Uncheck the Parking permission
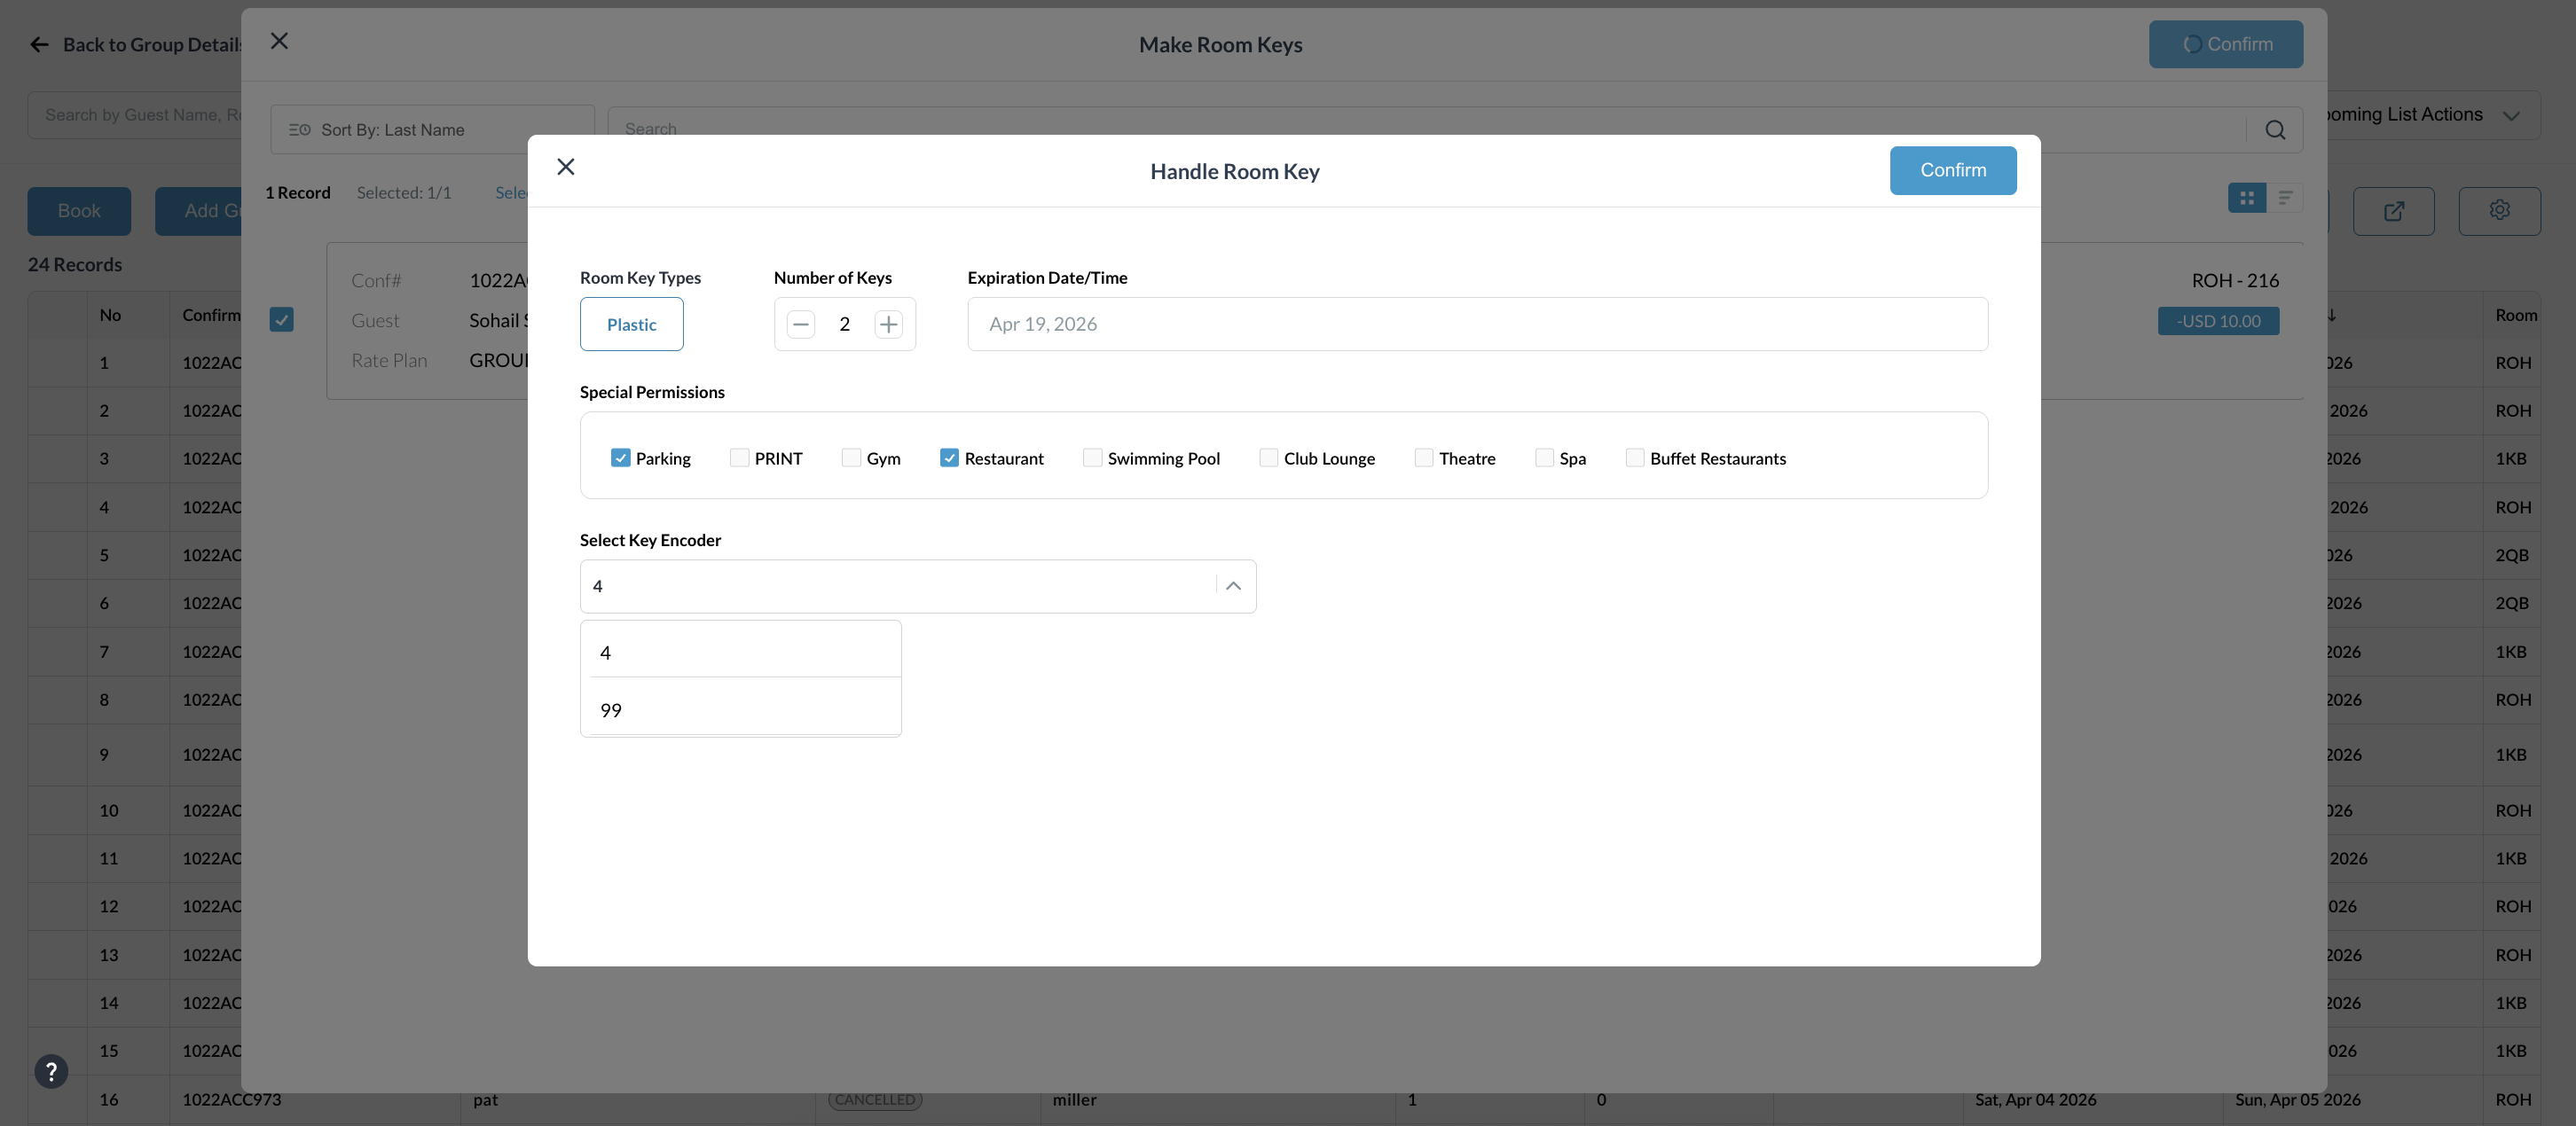 [620, 457]
